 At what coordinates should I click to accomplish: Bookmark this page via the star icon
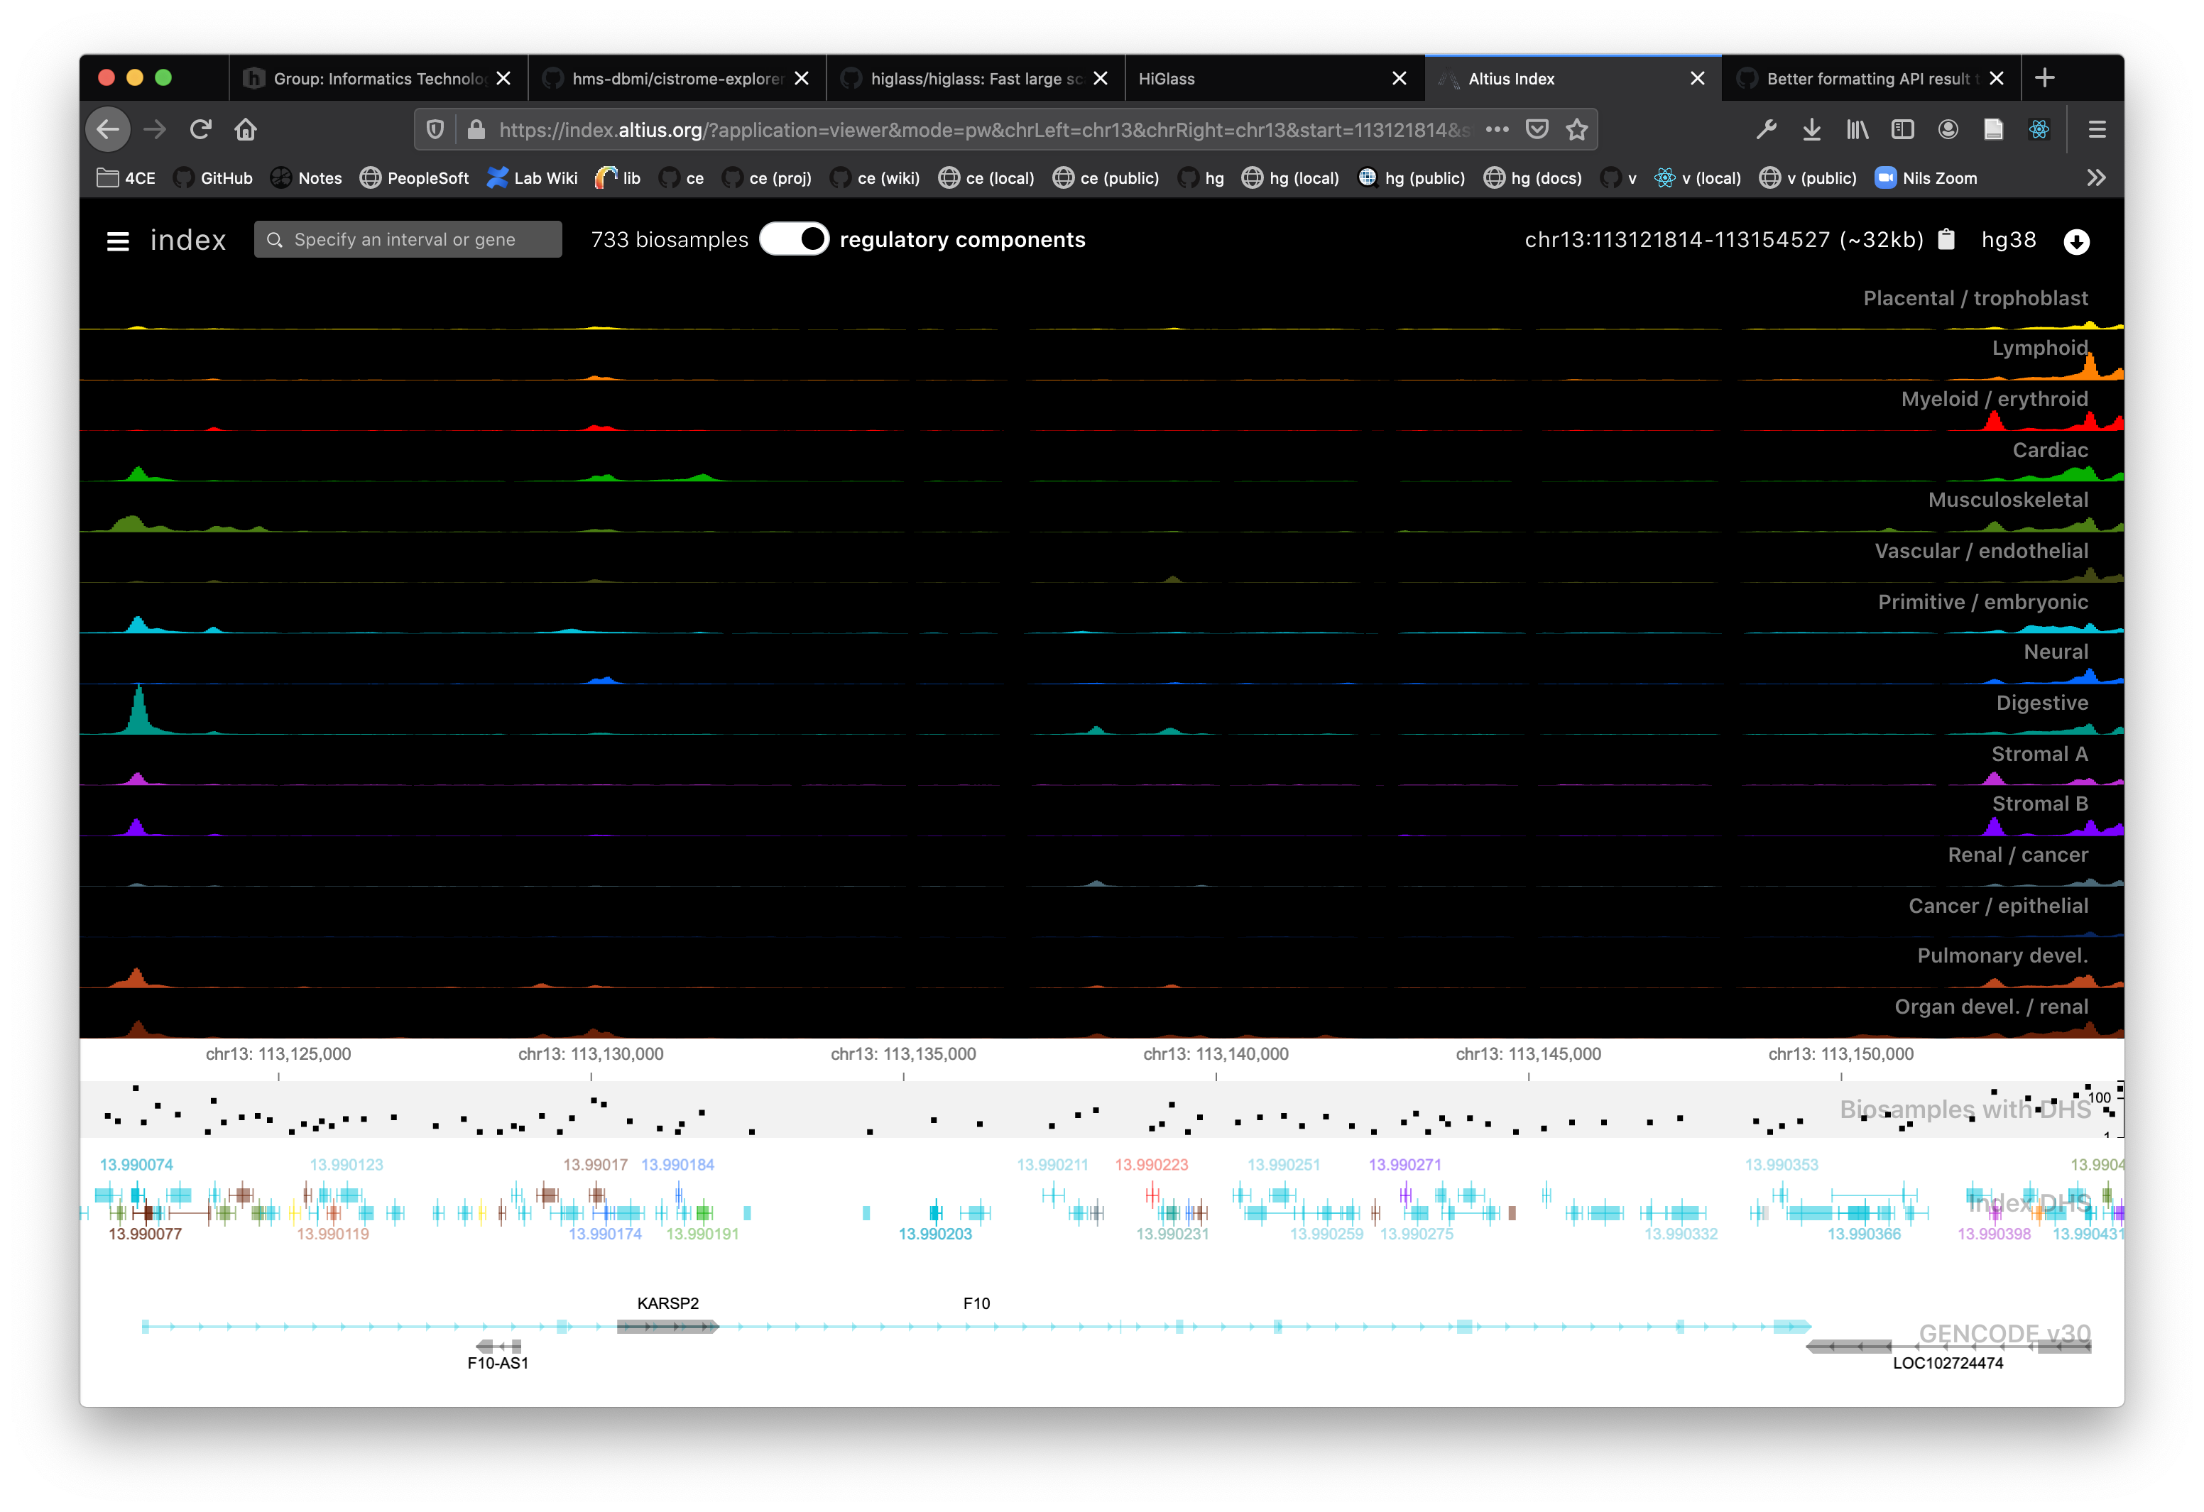pos(1578,129)
